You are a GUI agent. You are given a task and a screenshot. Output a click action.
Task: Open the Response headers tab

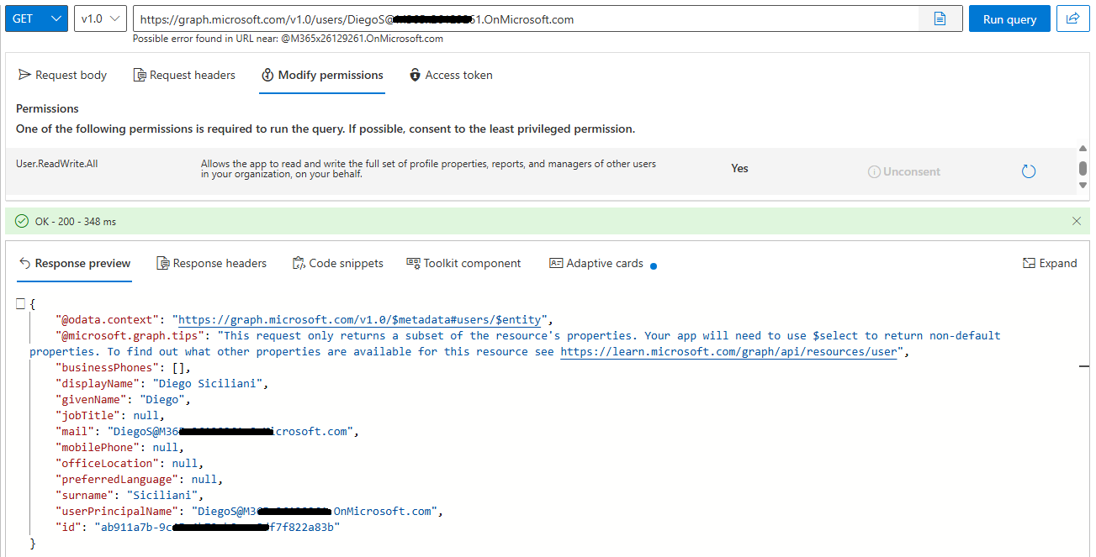pyautogui.click(x=211, y=263)
